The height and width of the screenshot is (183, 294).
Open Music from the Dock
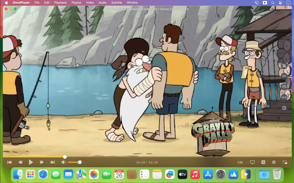[195, 174]
